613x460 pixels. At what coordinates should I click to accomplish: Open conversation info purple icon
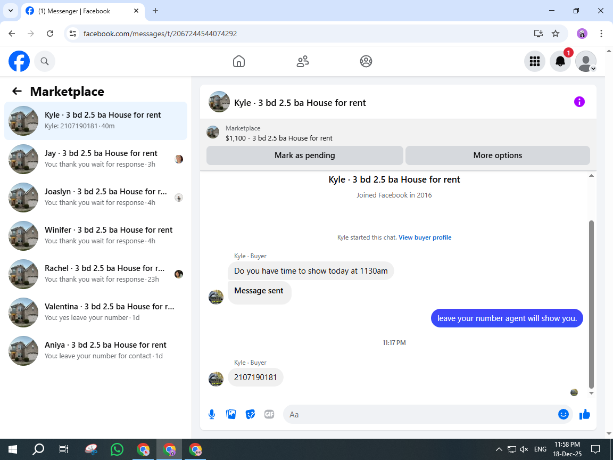(579, 102)
